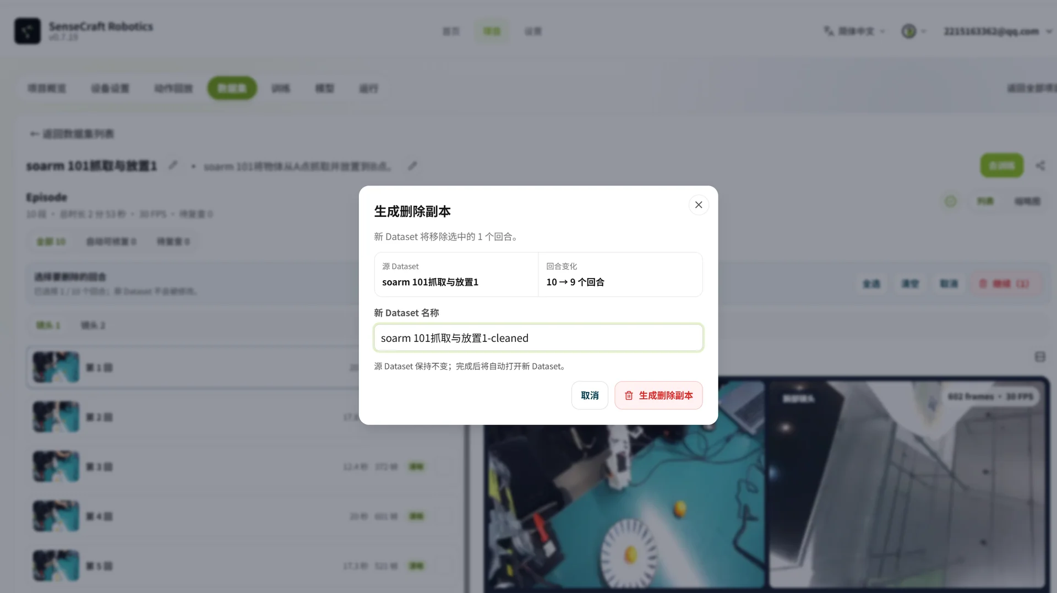Click the 10 → 9 个回合 value

[x=575, y=282]
